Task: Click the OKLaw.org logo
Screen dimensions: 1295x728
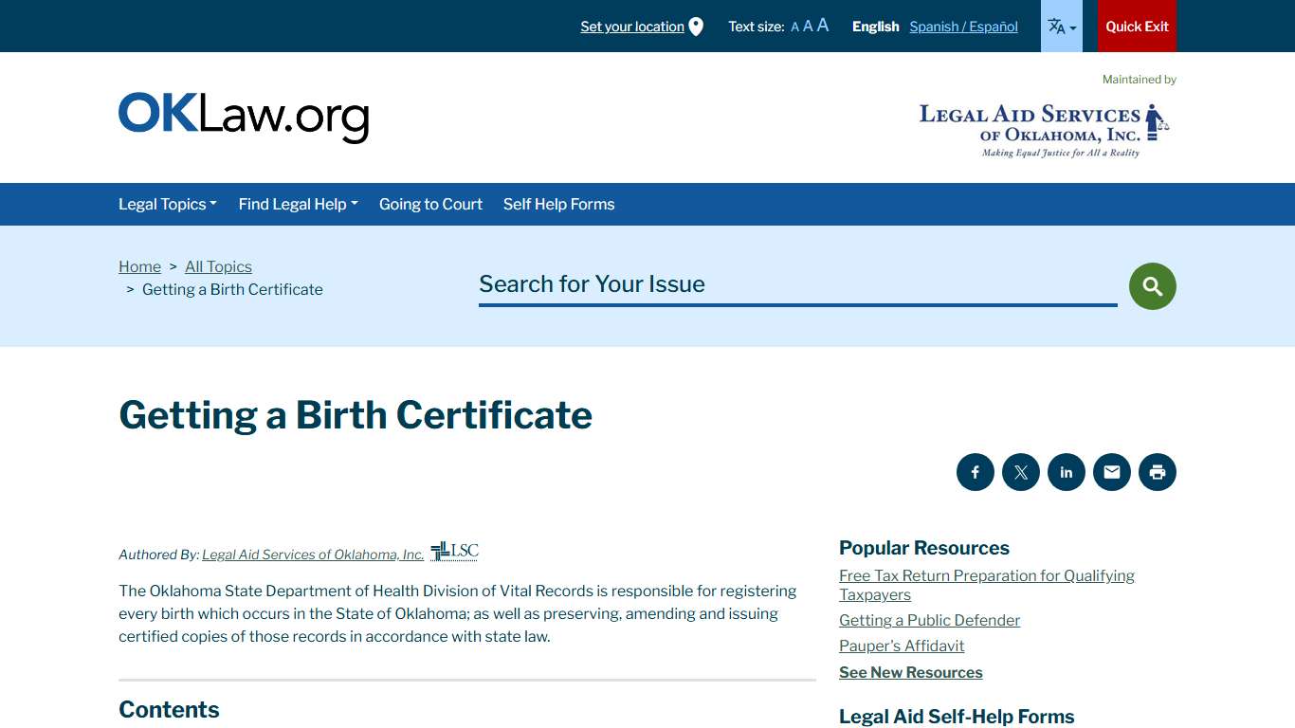Action: coord(244,115)
